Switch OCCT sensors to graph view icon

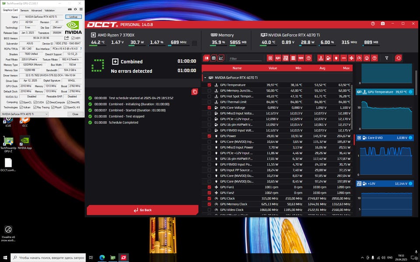[x=220, y=58]
